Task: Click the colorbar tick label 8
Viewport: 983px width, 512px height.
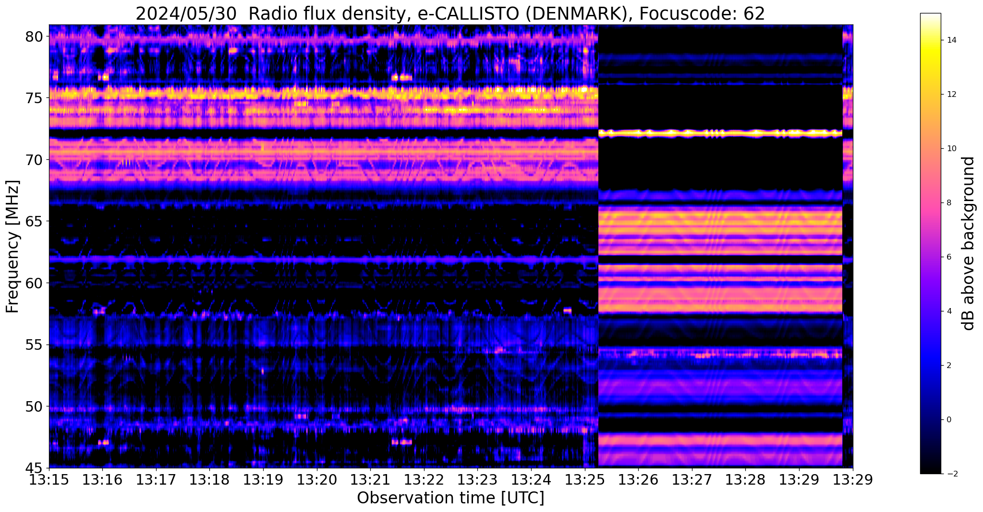Action: (x=948, y=203)
